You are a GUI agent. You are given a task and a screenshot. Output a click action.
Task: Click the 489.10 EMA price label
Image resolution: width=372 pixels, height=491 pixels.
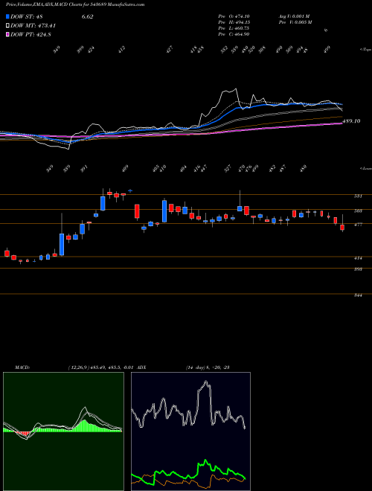click(x=351, y=121)
